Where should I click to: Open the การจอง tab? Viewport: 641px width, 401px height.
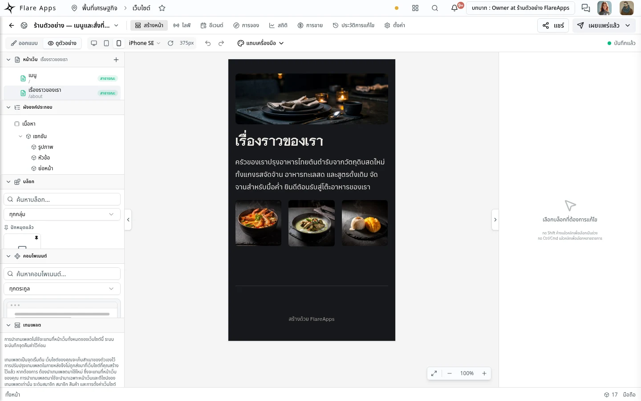[x=246, y=25]
